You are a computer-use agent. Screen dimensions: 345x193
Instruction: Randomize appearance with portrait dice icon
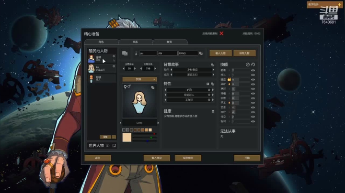[153, 87]
